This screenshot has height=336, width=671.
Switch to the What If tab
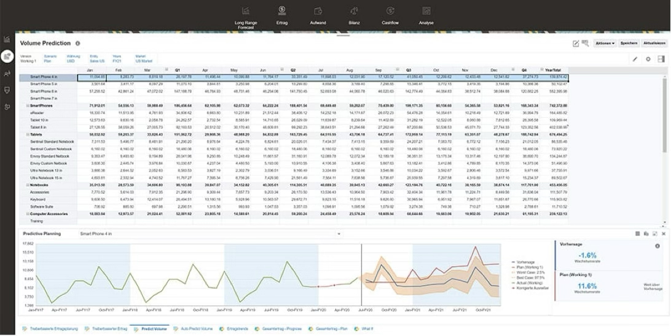367,329
